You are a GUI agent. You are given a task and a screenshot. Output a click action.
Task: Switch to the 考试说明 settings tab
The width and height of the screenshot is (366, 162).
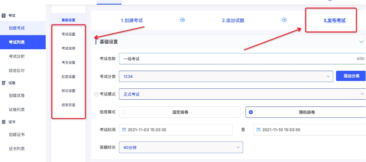68,48
